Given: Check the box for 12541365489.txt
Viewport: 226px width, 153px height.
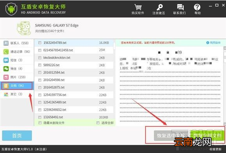Looking at the screenshot, I should (x=40, y=103).
